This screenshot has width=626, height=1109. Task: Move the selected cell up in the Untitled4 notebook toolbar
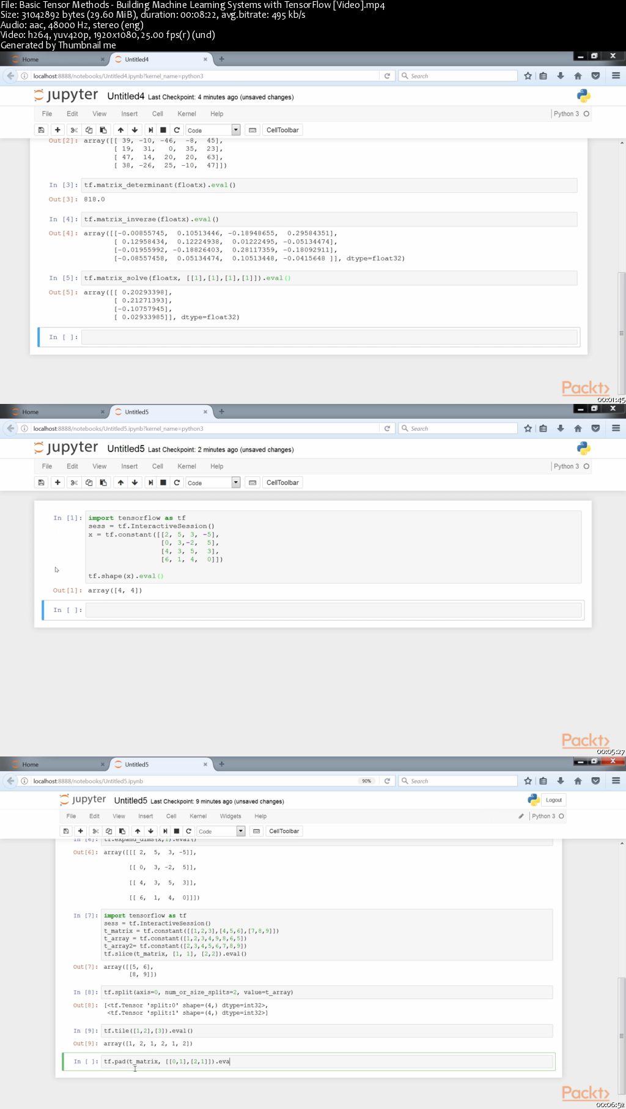point(120,130)
